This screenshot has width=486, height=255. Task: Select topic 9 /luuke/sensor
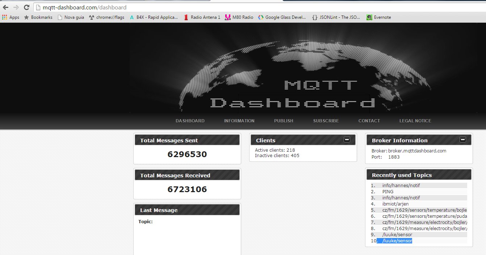point(419,235)
